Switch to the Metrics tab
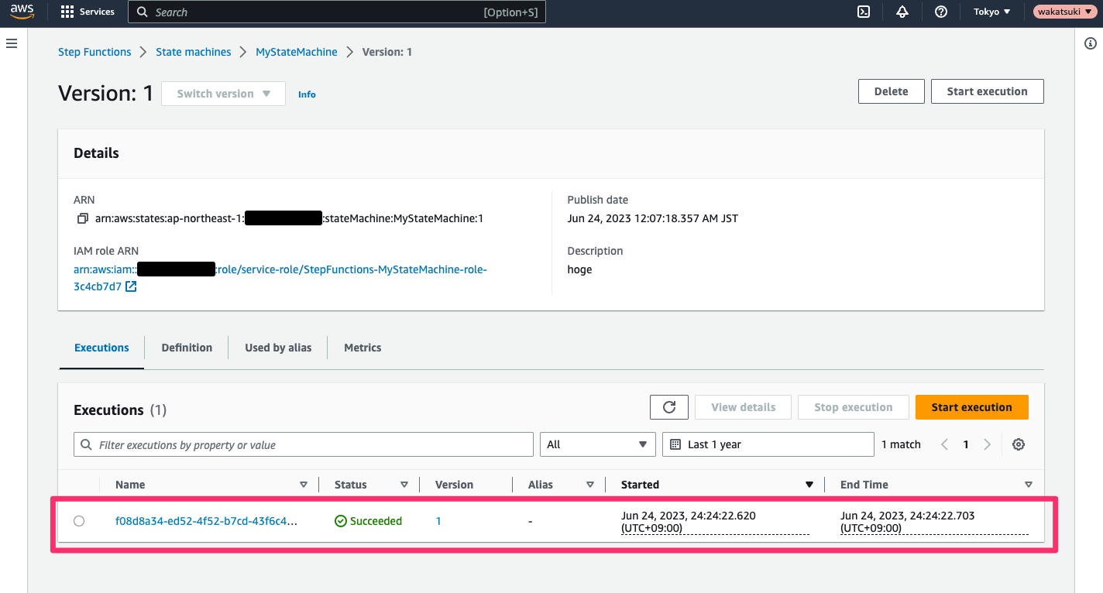Image resolution: width=1103 pixels, height=593 pixels. 363,348
